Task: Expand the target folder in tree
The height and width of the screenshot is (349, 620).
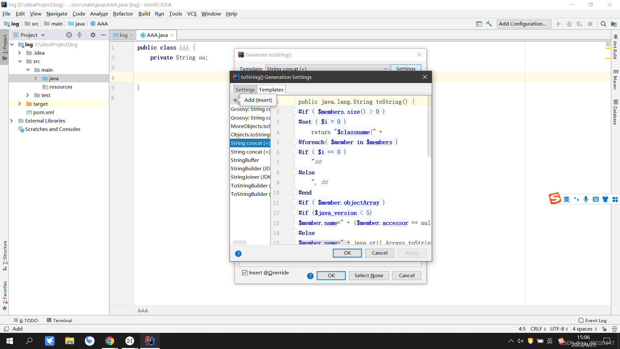Action: (x=19, y=104)
